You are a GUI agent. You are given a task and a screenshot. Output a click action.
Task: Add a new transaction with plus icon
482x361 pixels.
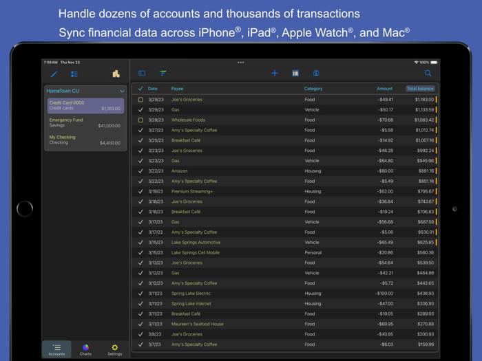(275, 73)
